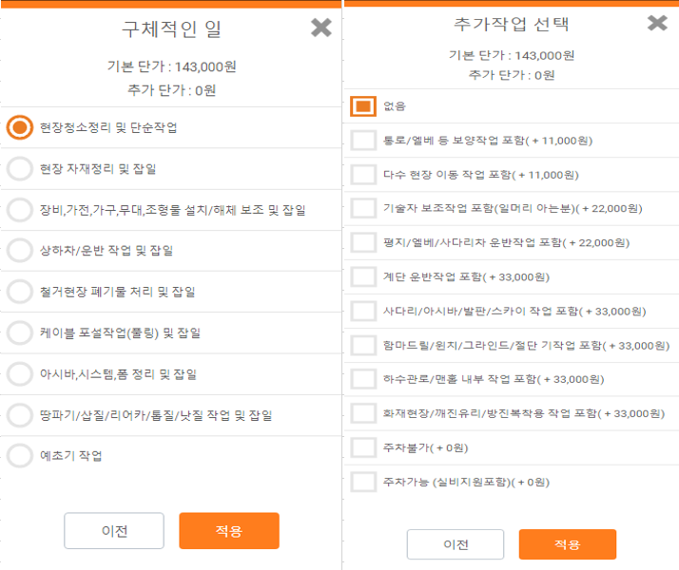The image size is (679, 570).
Task: Select 상하차/운반 작업 및 잡일 radio
Action: tap(19, 251)
